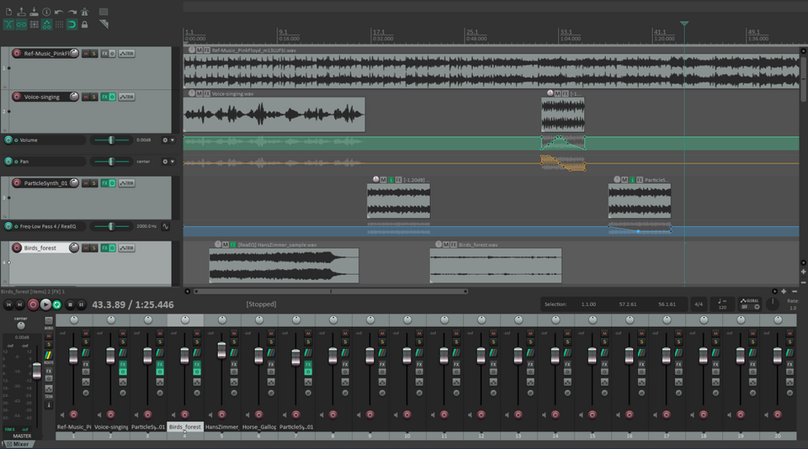Click the Open Project toolbar icon

[21, 12]
